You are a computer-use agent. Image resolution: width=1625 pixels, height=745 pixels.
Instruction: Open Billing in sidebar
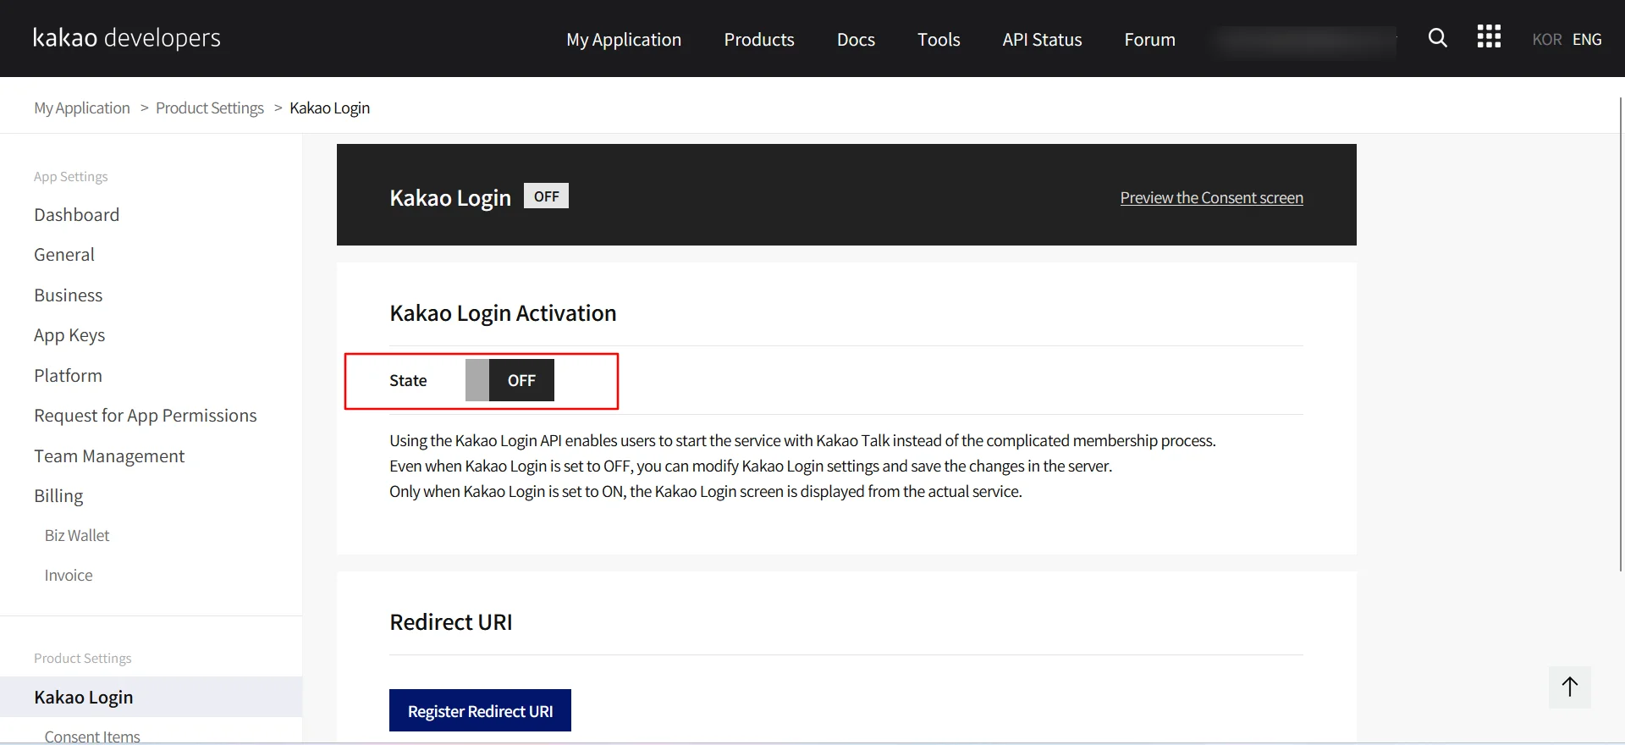pos(58,496)
